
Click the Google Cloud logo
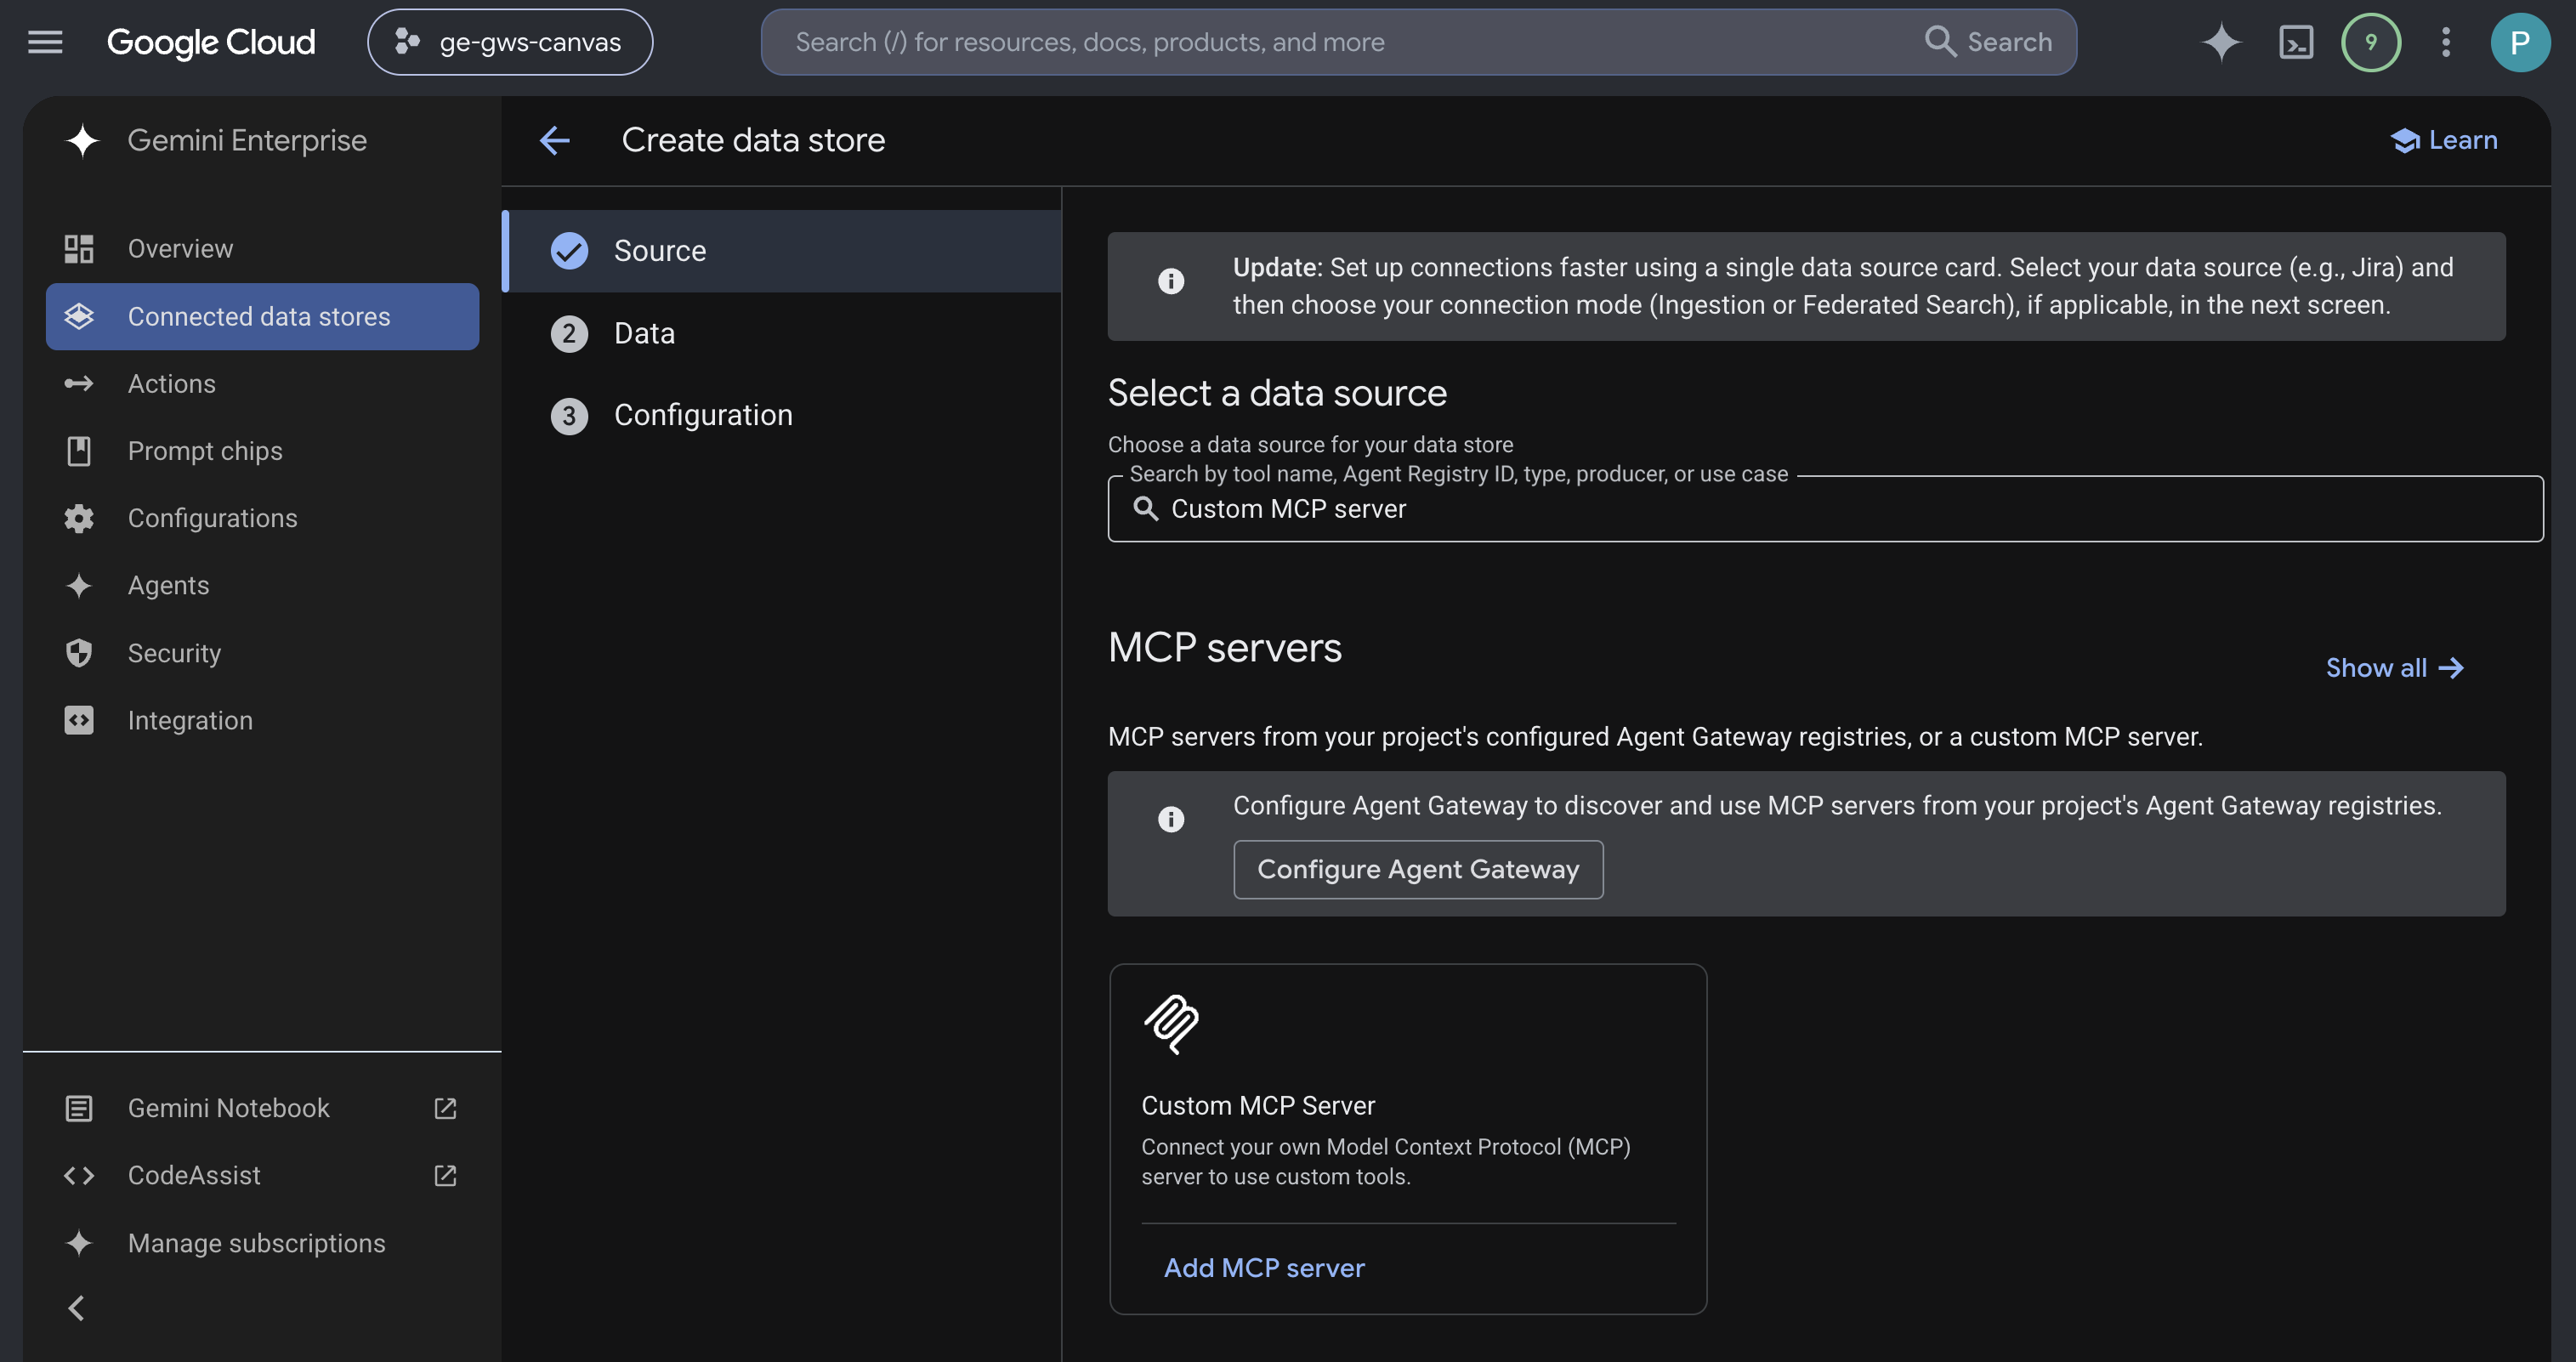click(x=211, y=42)
